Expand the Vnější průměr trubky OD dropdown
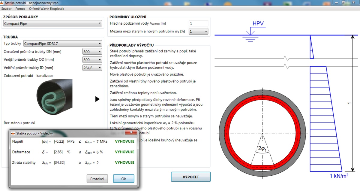The height and width of the screenshot is (191, 360). point(92,60)
